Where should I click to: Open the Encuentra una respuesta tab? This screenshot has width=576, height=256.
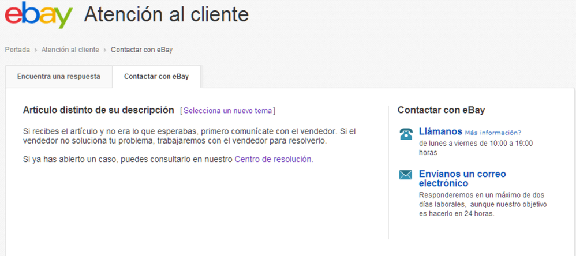58,77
